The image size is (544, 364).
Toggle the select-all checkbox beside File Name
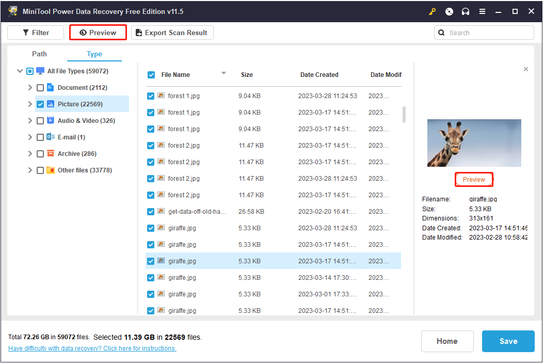[151, 74]
